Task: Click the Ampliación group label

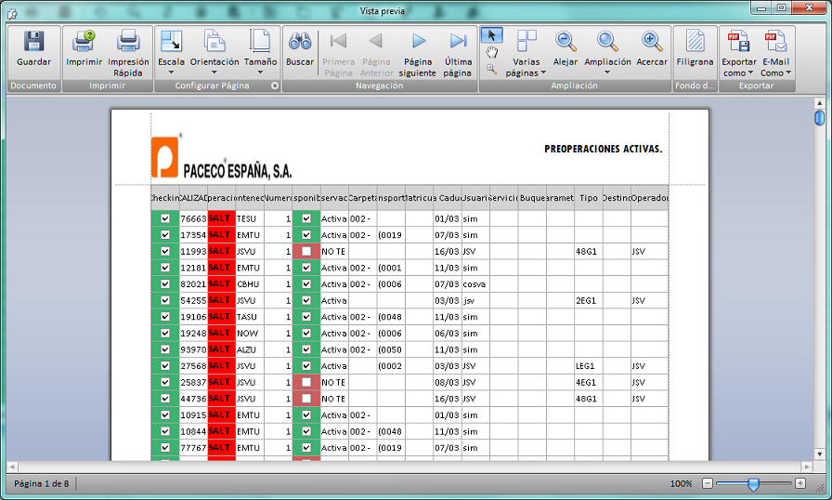Action: click(574, 86)
